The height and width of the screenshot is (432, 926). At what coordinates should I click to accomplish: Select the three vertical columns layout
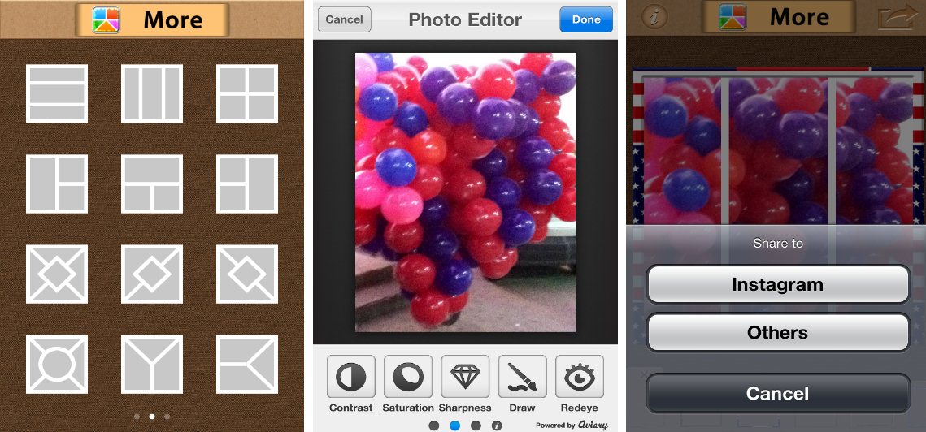pos(152,94)
